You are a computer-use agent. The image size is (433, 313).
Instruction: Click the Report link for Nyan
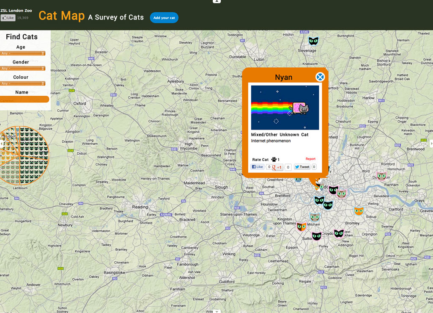tap(310, 158)
